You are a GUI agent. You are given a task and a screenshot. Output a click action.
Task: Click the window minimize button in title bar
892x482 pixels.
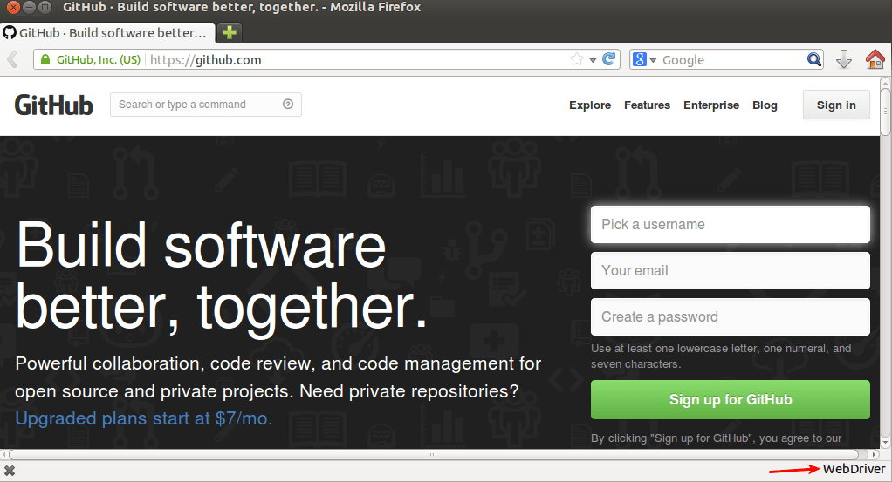[29, 7]
